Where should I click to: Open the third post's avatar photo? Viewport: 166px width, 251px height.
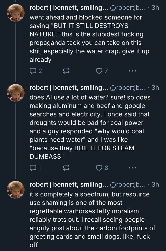[x=16, y=190]
